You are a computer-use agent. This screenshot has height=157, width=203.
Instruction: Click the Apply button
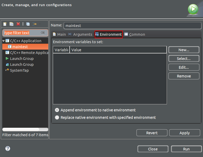click(x=185, y=133)
